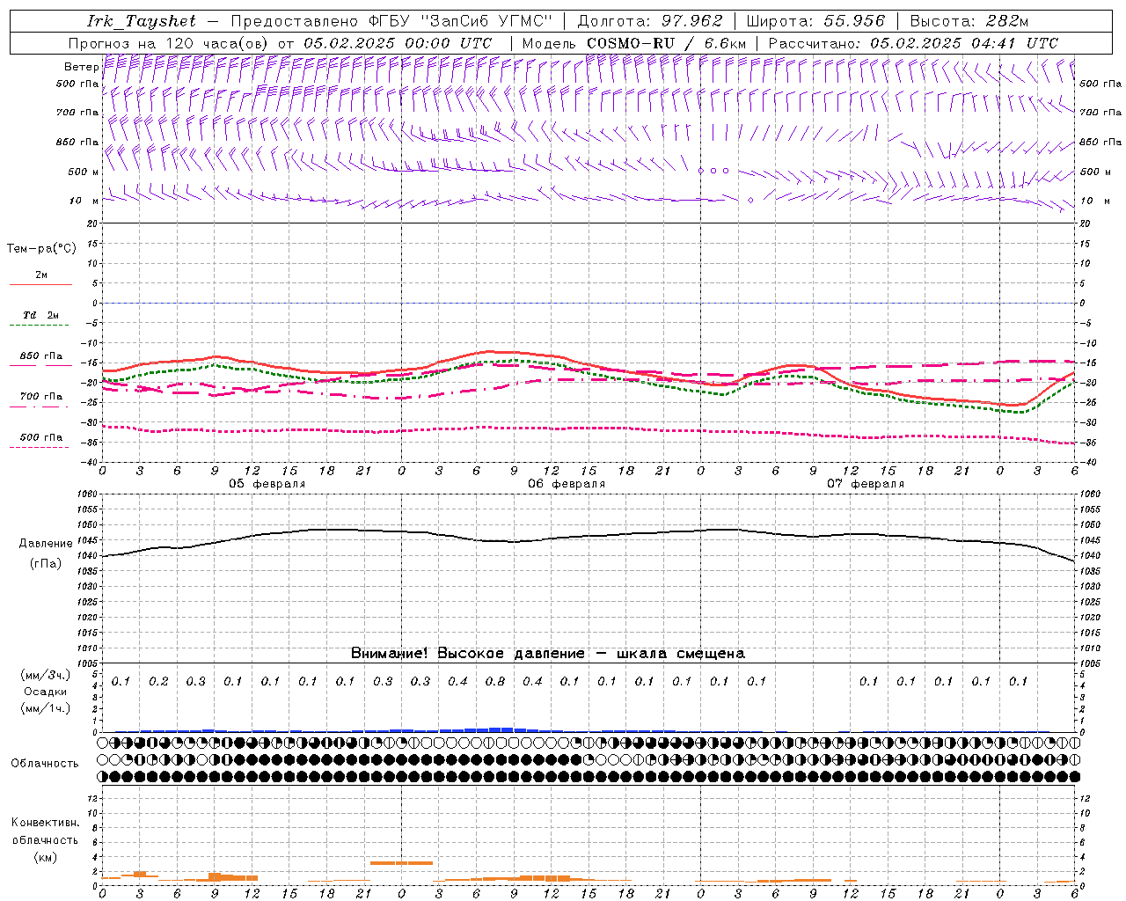
Task: Click the Осадки precipitation label
Action: [45, 692]
